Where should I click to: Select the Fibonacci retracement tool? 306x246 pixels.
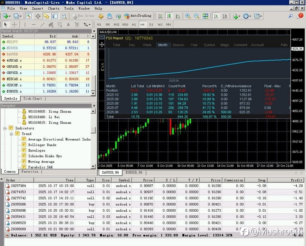point(59,24)
